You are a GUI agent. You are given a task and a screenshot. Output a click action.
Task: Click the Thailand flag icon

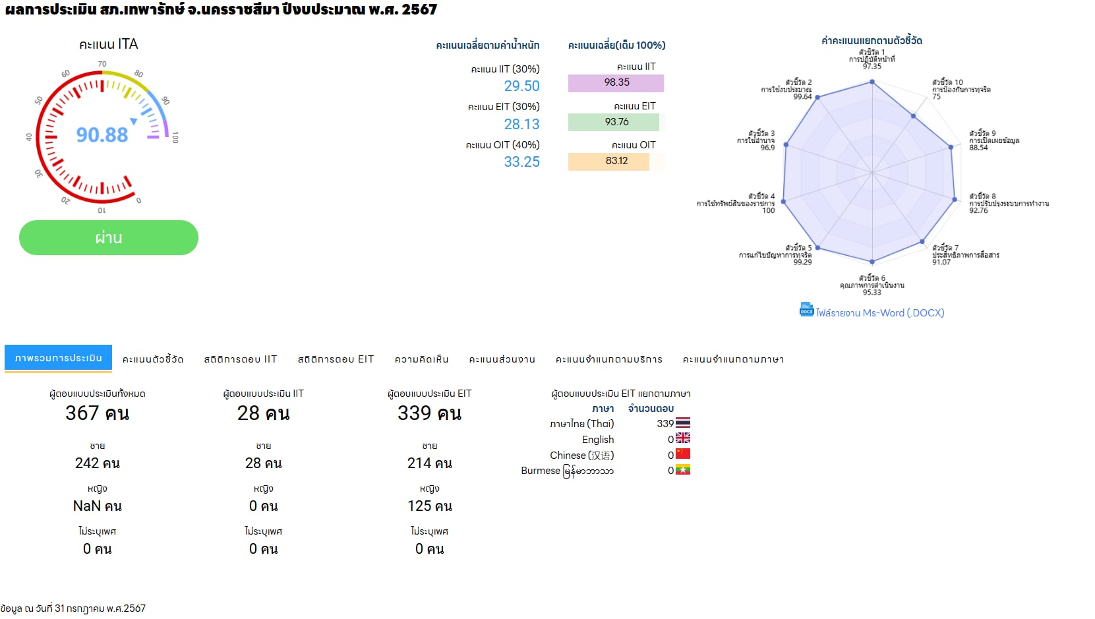(x=683, y=423)
